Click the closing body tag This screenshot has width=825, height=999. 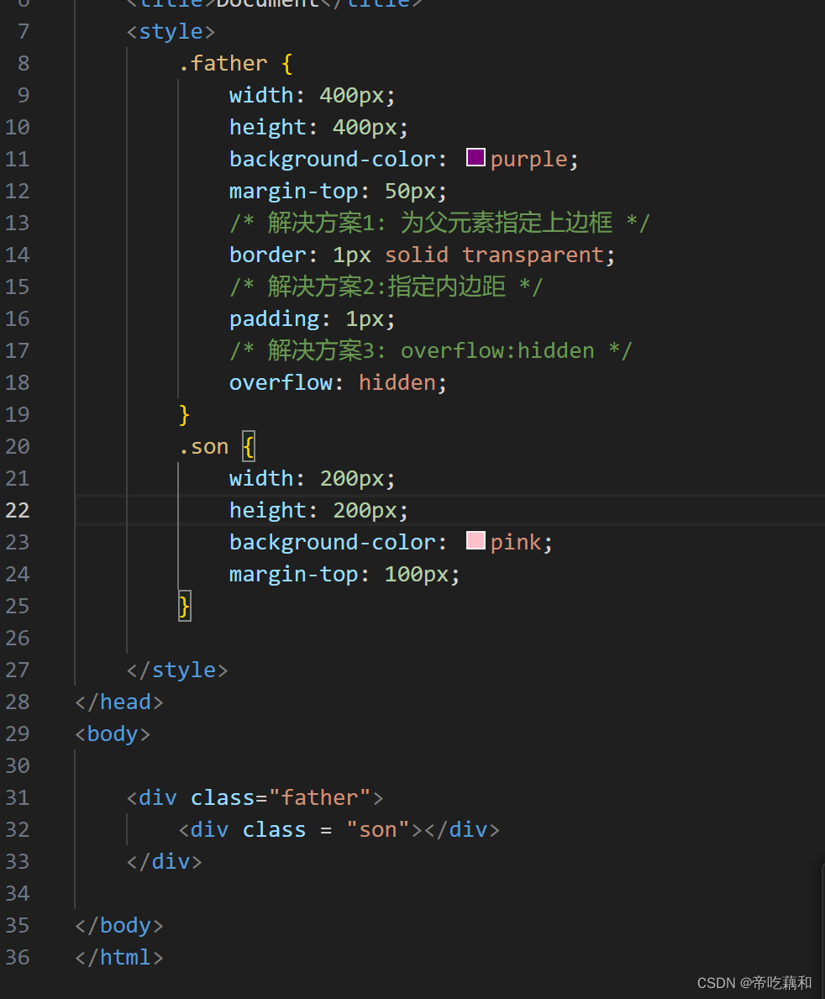coord(119,925)
